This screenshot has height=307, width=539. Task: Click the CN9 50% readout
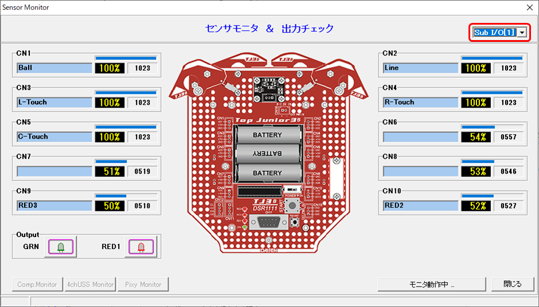tap(110, 206)
